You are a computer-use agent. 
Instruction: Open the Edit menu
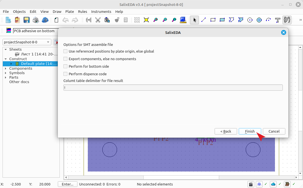(x=33, y=11)
